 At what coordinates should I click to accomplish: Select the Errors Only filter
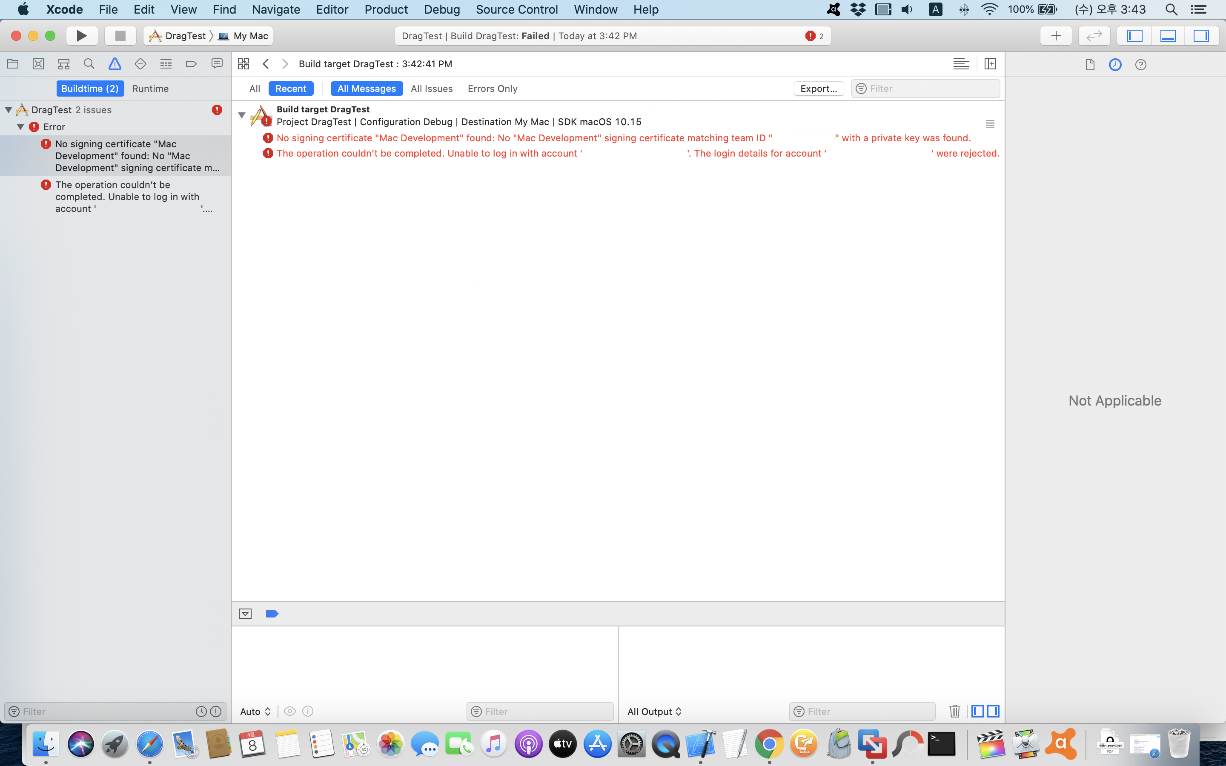[x=492, y=89]
